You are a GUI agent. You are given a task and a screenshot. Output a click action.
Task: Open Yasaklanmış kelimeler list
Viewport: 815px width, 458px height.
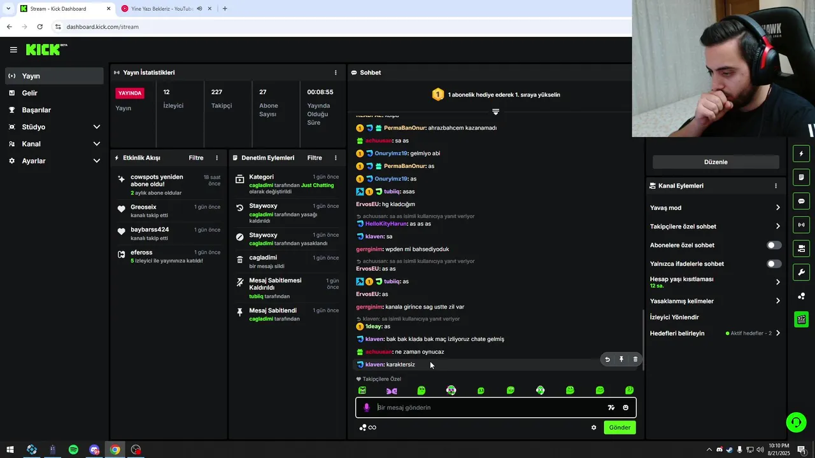coord(715,301)
